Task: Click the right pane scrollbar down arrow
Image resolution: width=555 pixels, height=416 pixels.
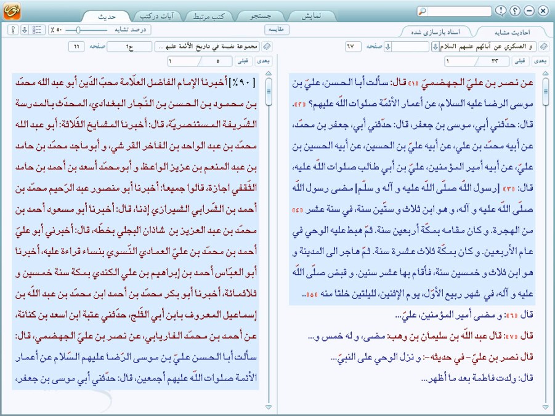Action: click(545, 407)
